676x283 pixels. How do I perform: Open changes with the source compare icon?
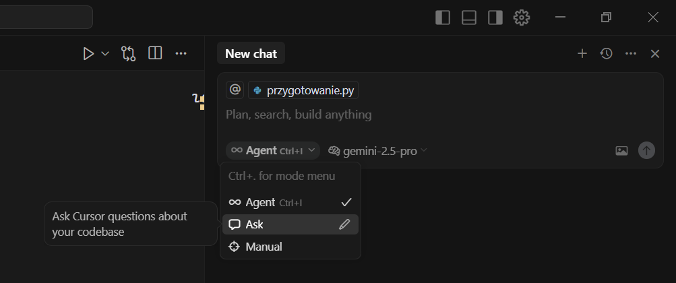point(129,54)
